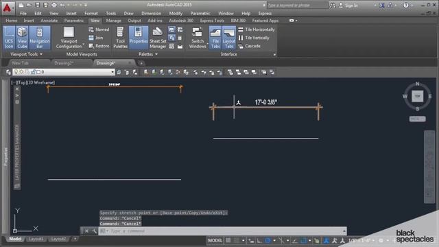Open the Dimension menu

point(151,13)
